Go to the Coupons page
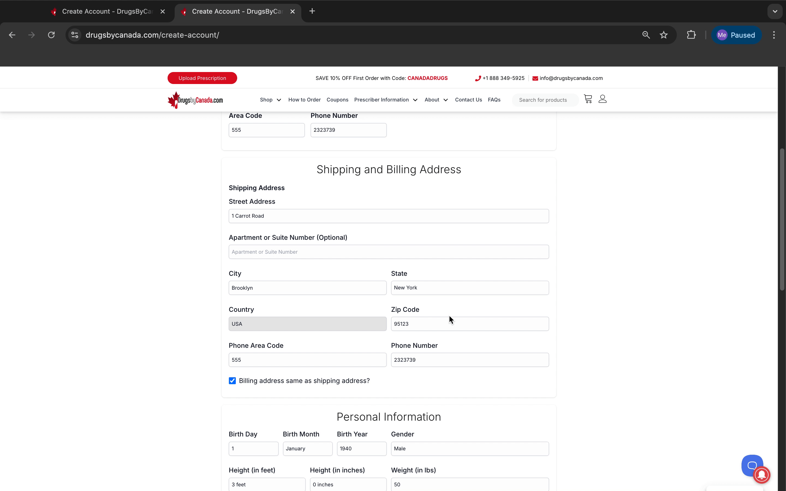 (337, 100)
